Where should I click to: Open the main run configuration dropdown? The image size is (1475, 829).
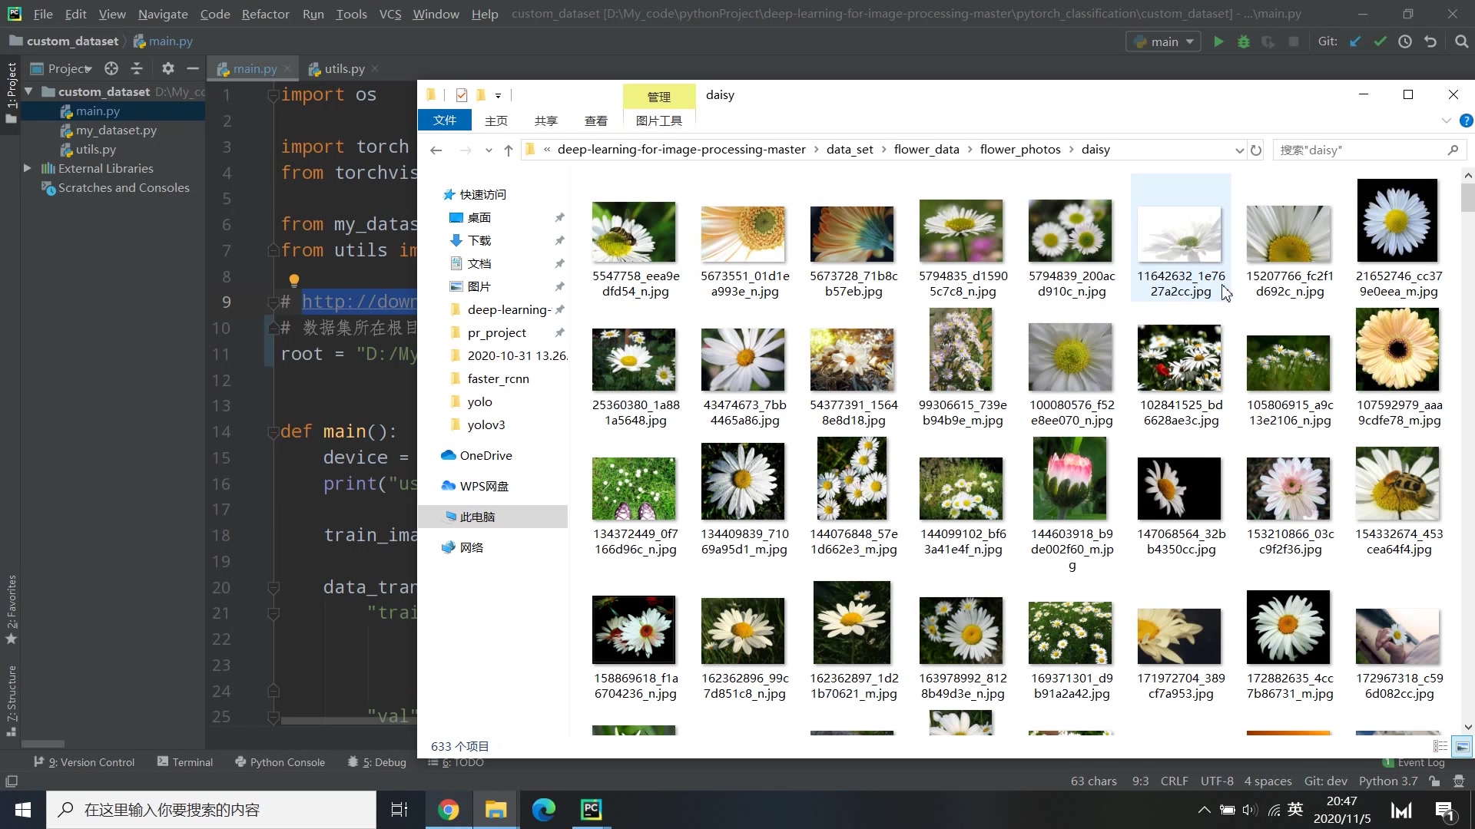(x=1164, y=42)
